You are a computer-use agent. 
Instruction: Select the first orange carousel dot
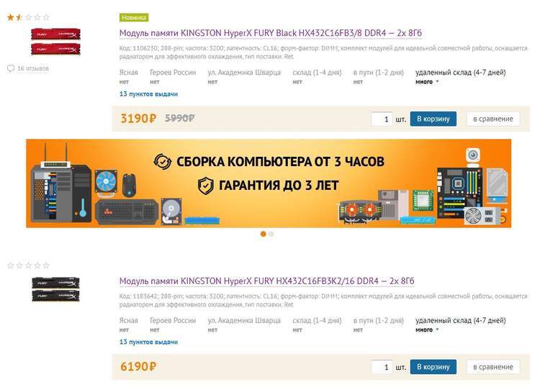263,234
